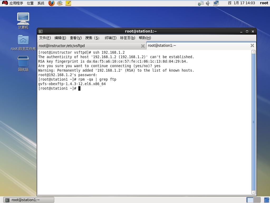Click the date and time clock
270x203 pixels.
[x=241, y=3]
